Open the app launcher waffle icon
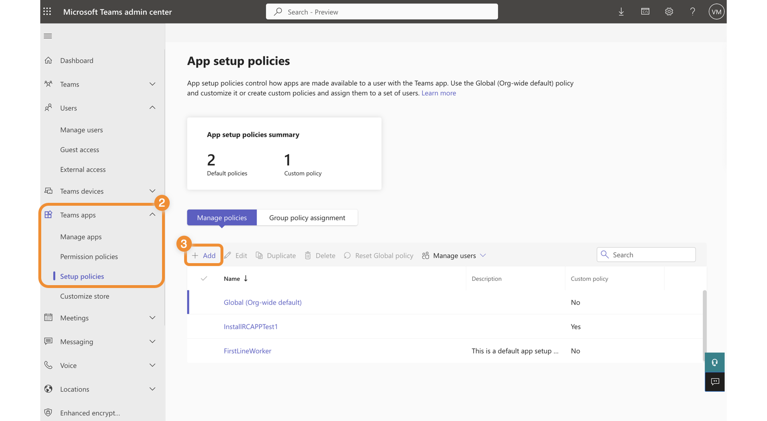This screenshot has height=421, width=767. pyautogui.click(x=47, y=11)
